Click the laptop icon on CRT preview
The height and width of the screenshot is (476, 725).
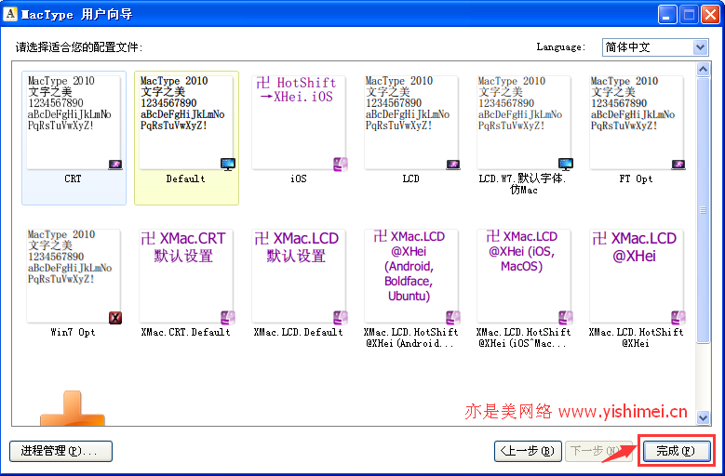(115, 165)
